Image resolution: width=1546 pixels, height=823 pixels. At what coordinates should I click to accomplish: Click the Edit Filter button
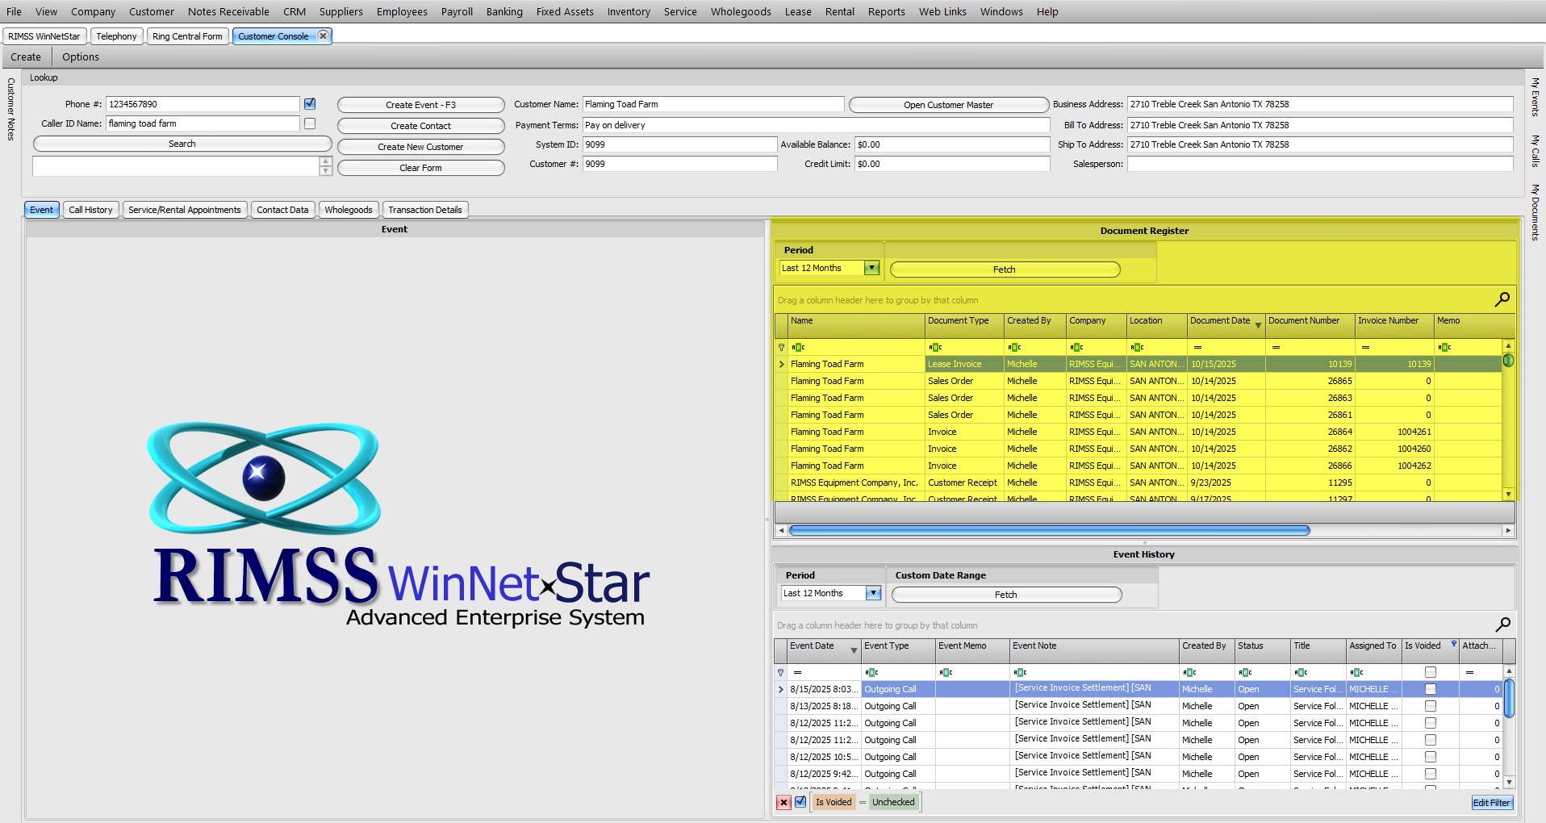coord(1492,803)
